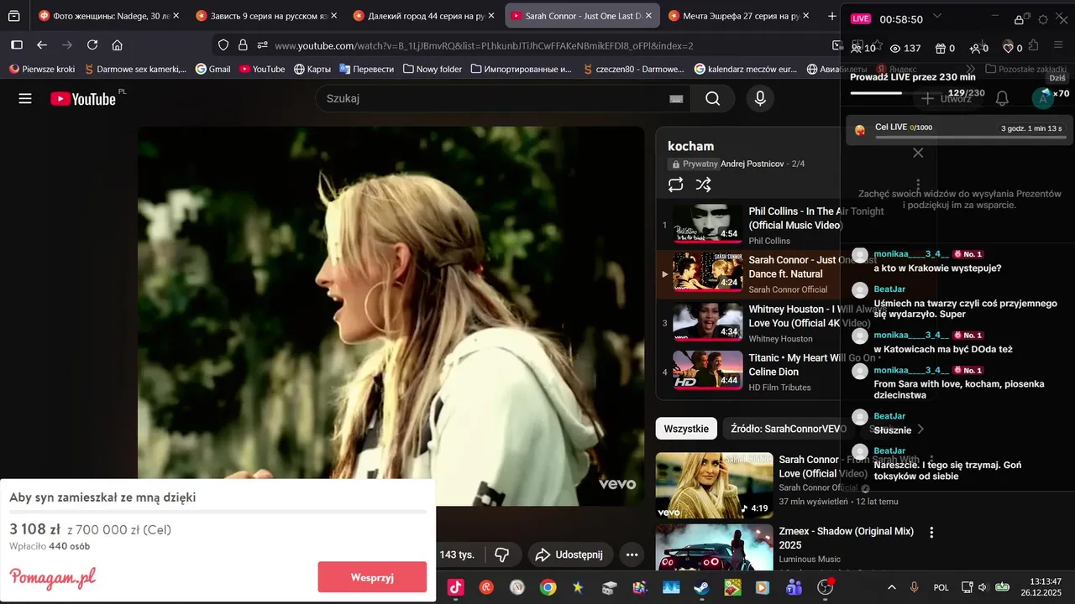The image size is (1075, 604).
Task: Open browser home page icon
Action: click(x=117, y=45)
